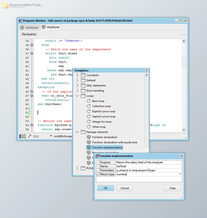
Task: Click the previous navigation arrow by Declaration
Action: click(x=182, y=34)
